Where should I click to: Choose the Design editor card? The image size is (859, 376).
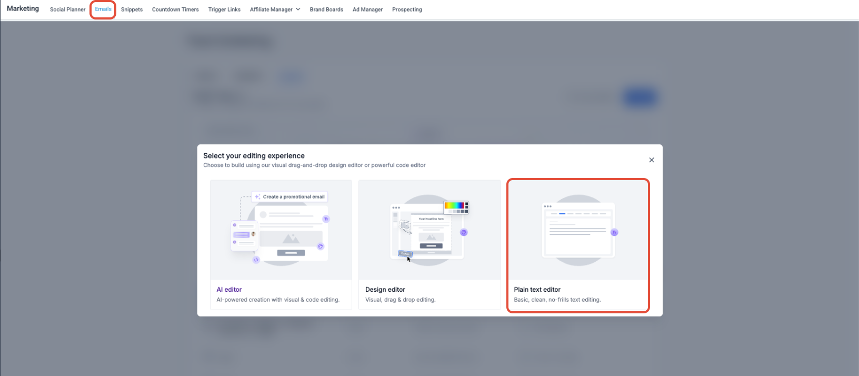(x=429, y=245)
